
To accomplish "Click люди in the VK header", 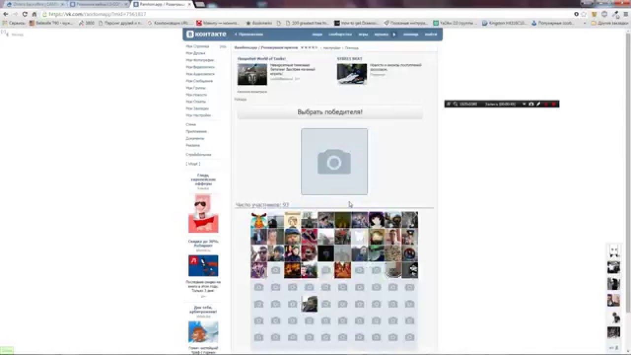I will click(317, 35).
